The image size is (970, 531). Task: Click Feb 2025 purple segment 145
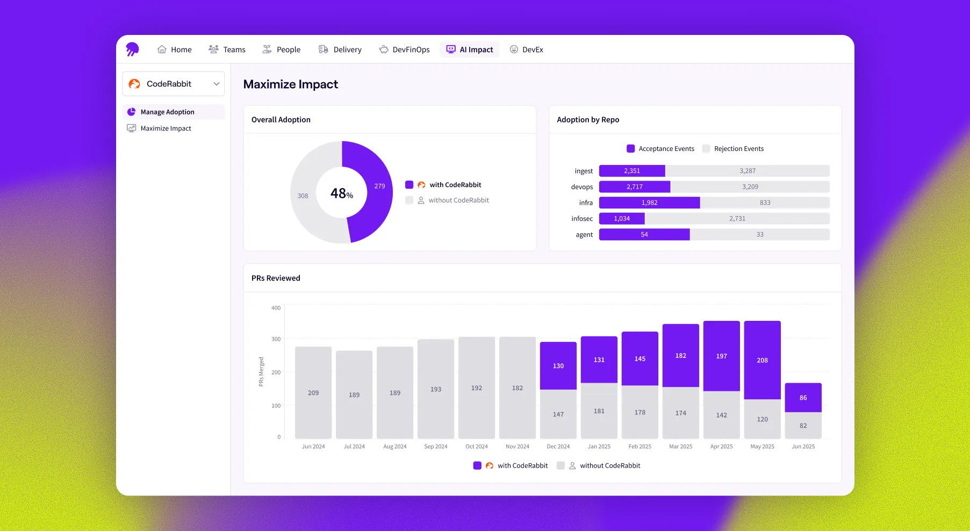coord(640,358)
